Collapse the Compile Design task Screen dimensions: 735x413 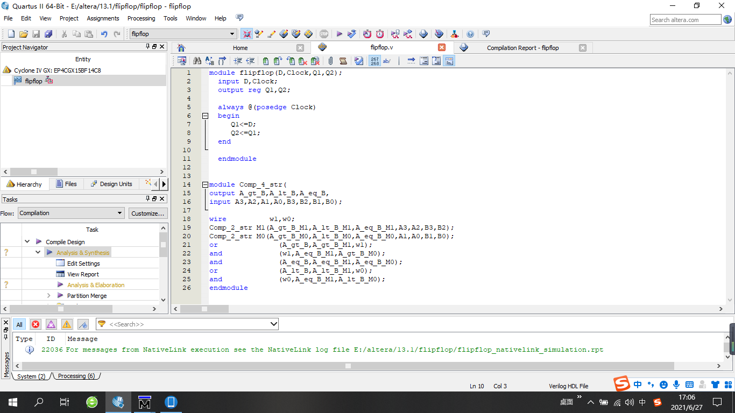pyautogui.click(x=27, y=242)
